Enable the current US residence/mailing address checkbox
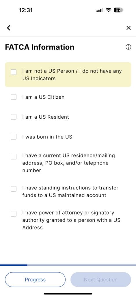Viewport: 136px width, 297px height. (14, 156)
